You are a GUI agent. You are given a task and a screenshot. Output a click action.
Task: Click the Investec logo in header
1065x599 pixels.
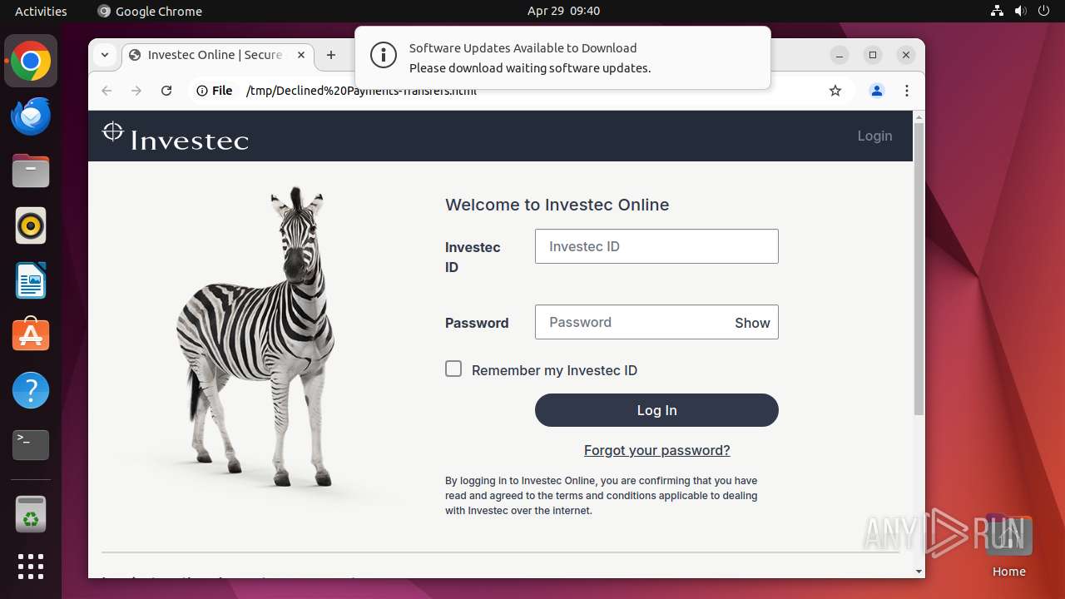click(x=176, y=136)
